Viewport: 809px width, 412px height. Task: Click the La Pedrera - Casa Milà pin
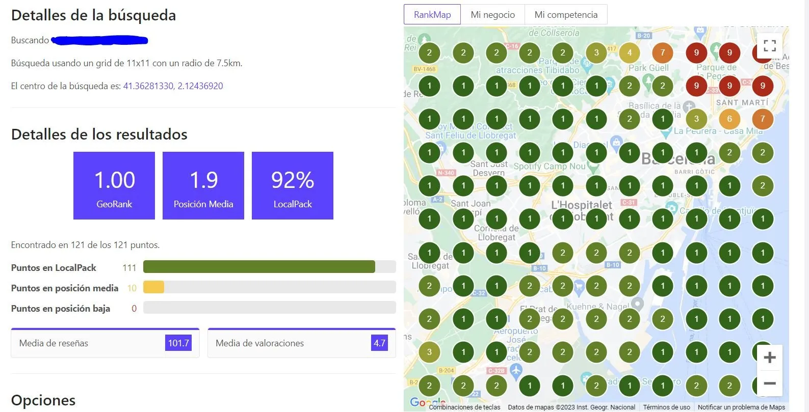(x=666, y=133)
